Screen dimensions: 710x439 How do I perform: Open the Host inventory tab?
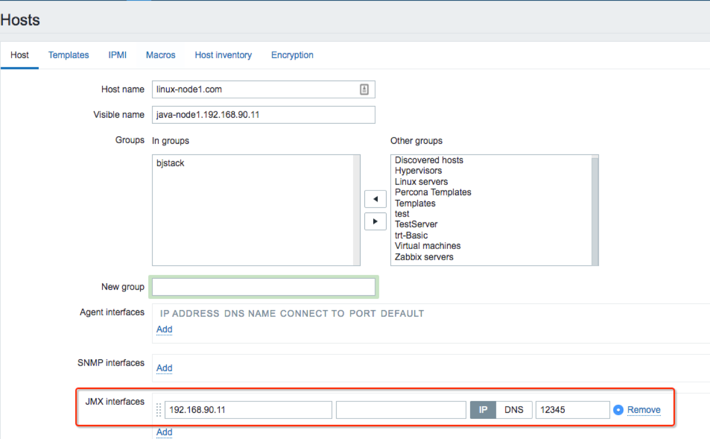pos(223,55)
